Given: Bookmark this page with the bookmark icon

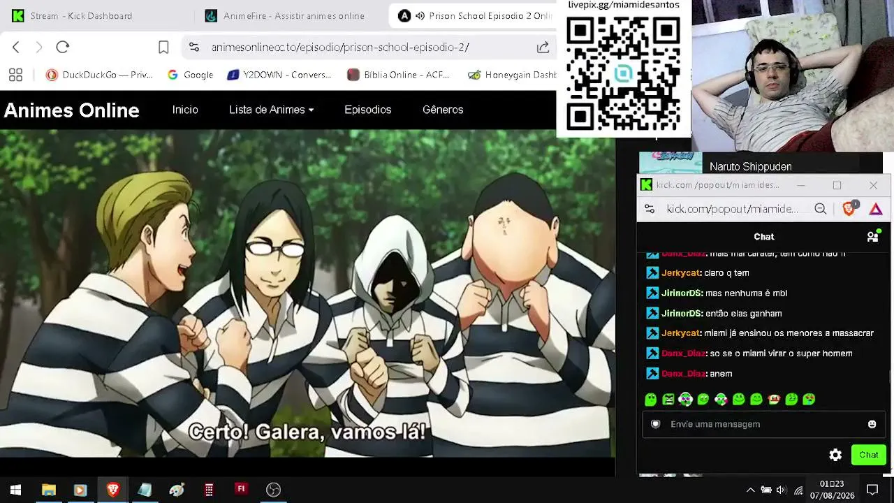Looking at the screenshot, I should [163, 47].
